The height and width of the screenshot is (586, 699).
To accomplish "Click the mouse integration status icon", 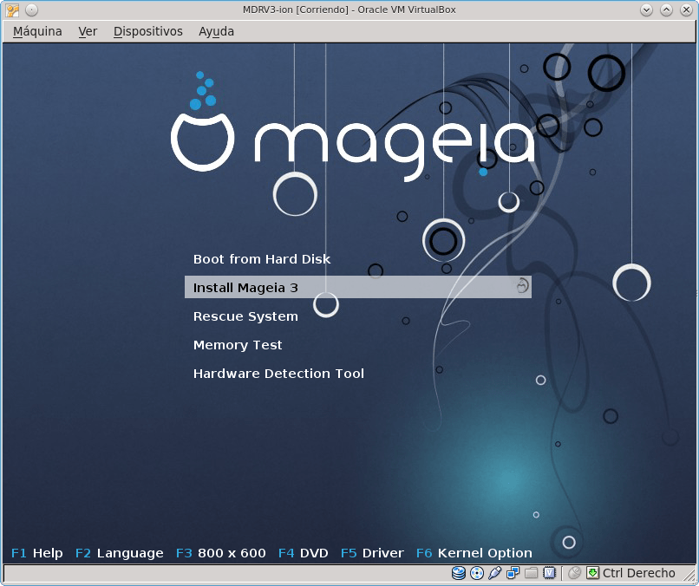I will coord(575,573).
